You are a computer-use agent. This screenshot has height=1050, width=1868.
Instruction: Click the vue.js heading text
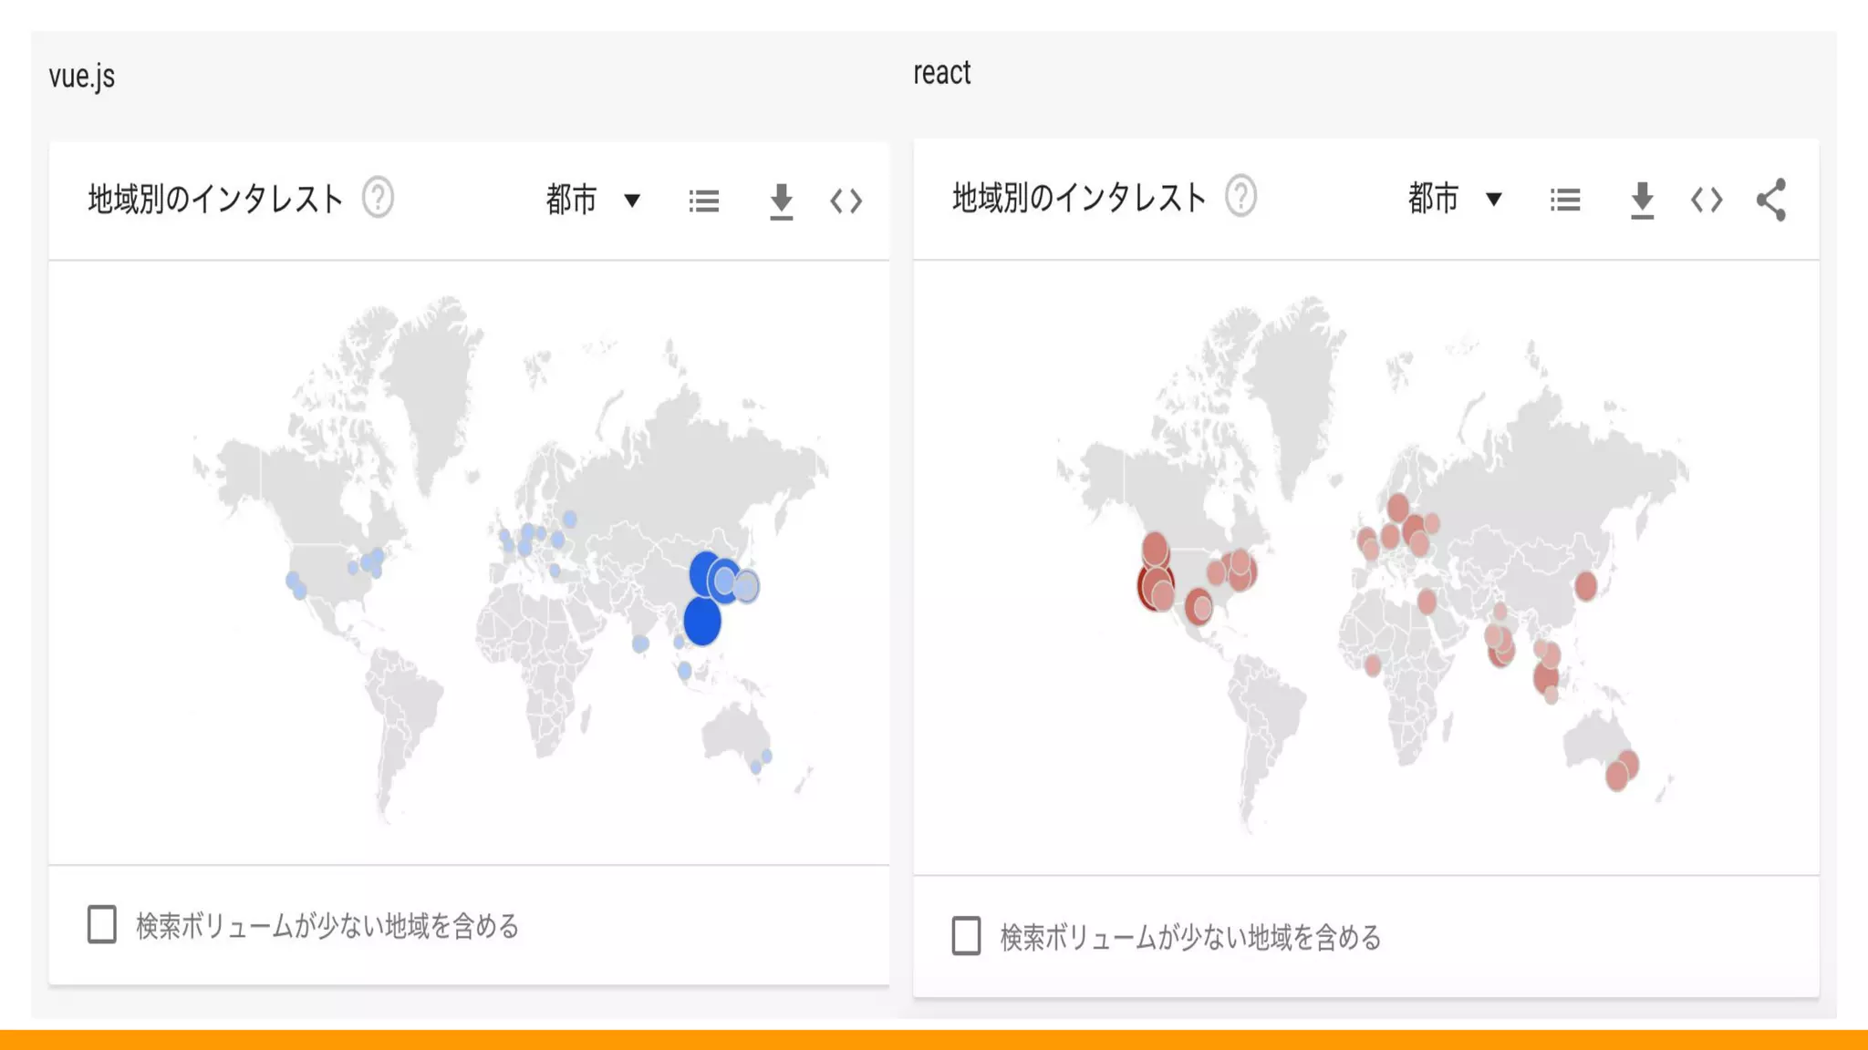coord(82,76)
